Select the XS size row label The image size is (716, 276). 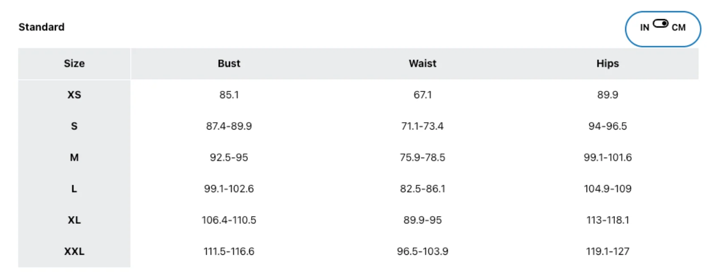74,95
